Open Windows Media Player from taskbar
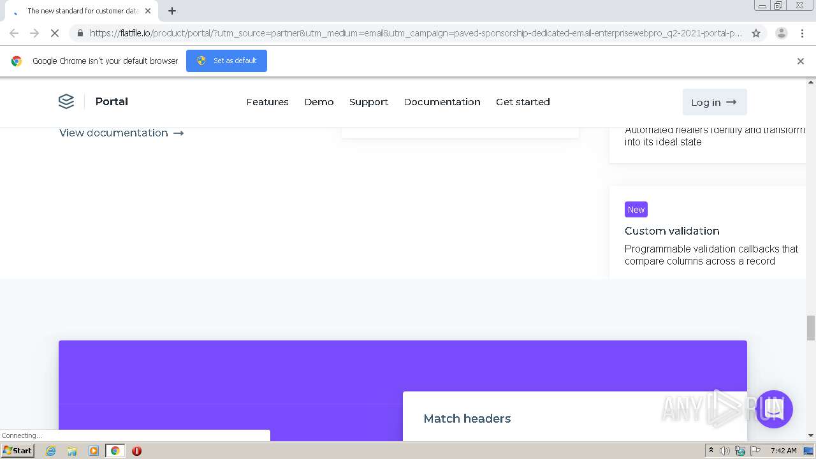Viewport: 816px width, 459px height. pyautogui.click(x=94, y=451)
